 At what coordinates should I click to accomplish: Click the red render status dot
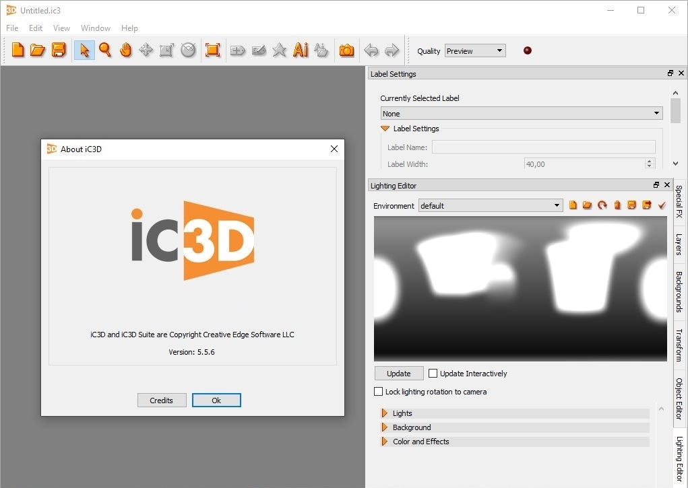tap(528, 50)
